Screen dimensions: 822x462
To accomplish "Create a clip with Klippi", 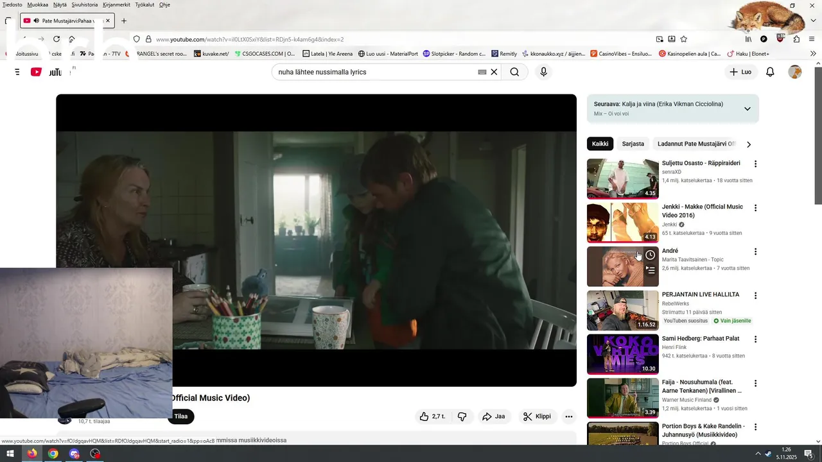I will [537, 416].
